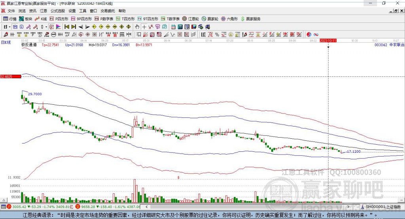Jump to last bar icon
Image resolution: width=405 pixels, height=219 pixels.
click(74, 27)
